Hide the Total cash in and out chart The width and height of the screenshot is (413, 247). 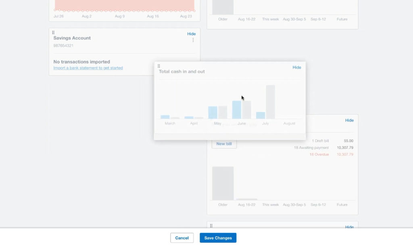coord(297,67)
